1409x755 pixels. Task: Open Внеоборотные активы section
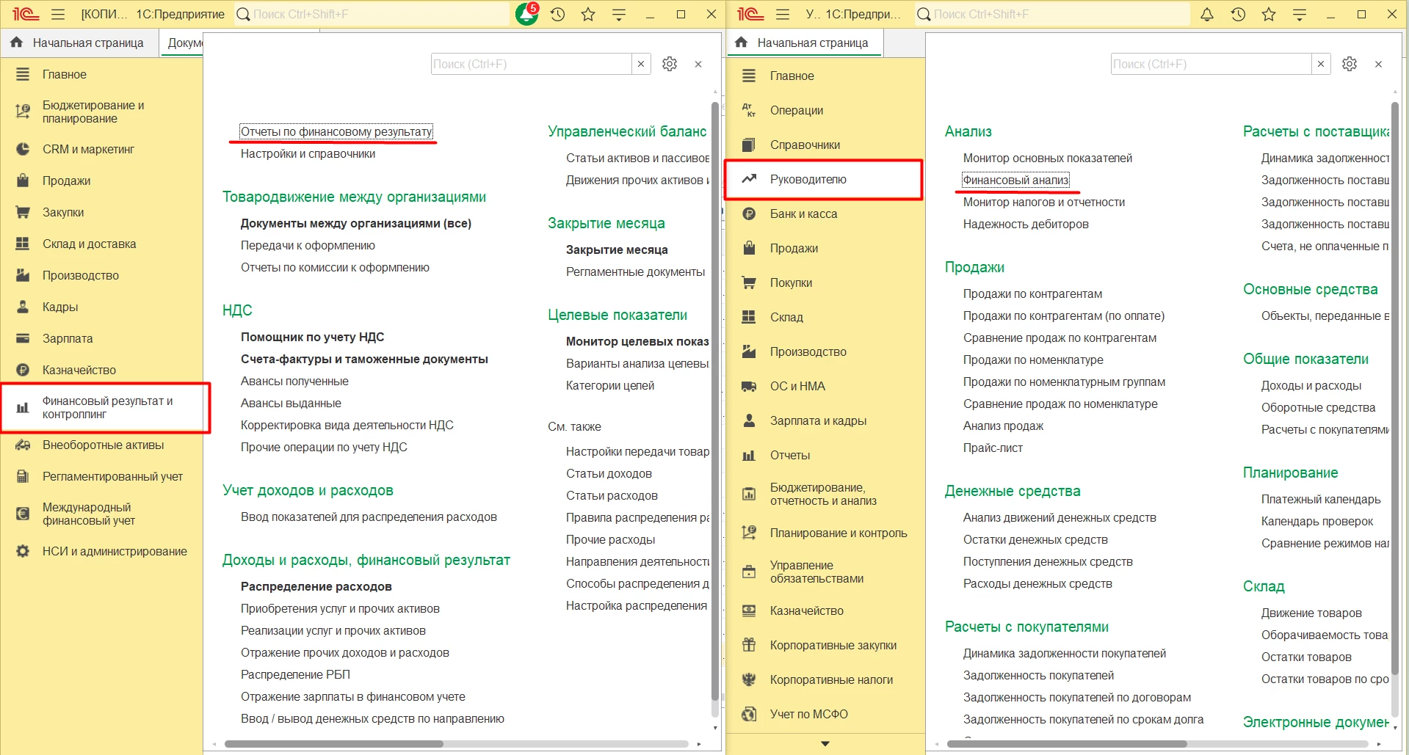(101, 445)
